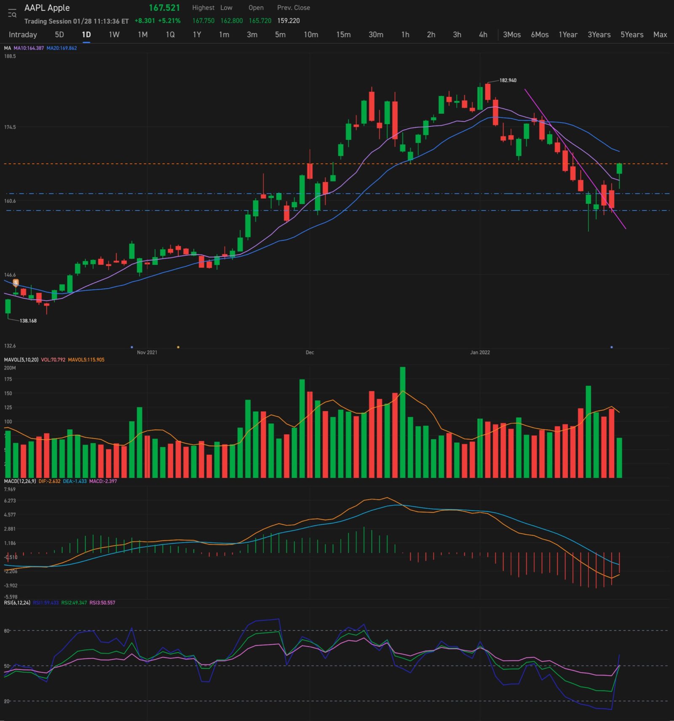
Task: Click the 182.940 high price label
Action: [x=508, y=80]
